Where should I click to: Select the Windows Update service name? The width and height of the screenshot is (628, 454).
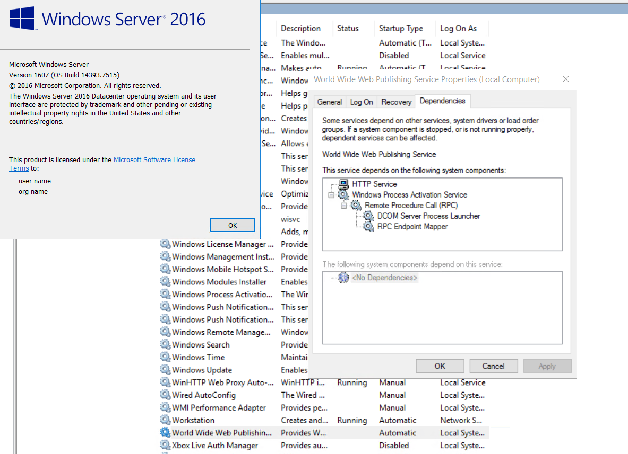[x=202, y=370]
